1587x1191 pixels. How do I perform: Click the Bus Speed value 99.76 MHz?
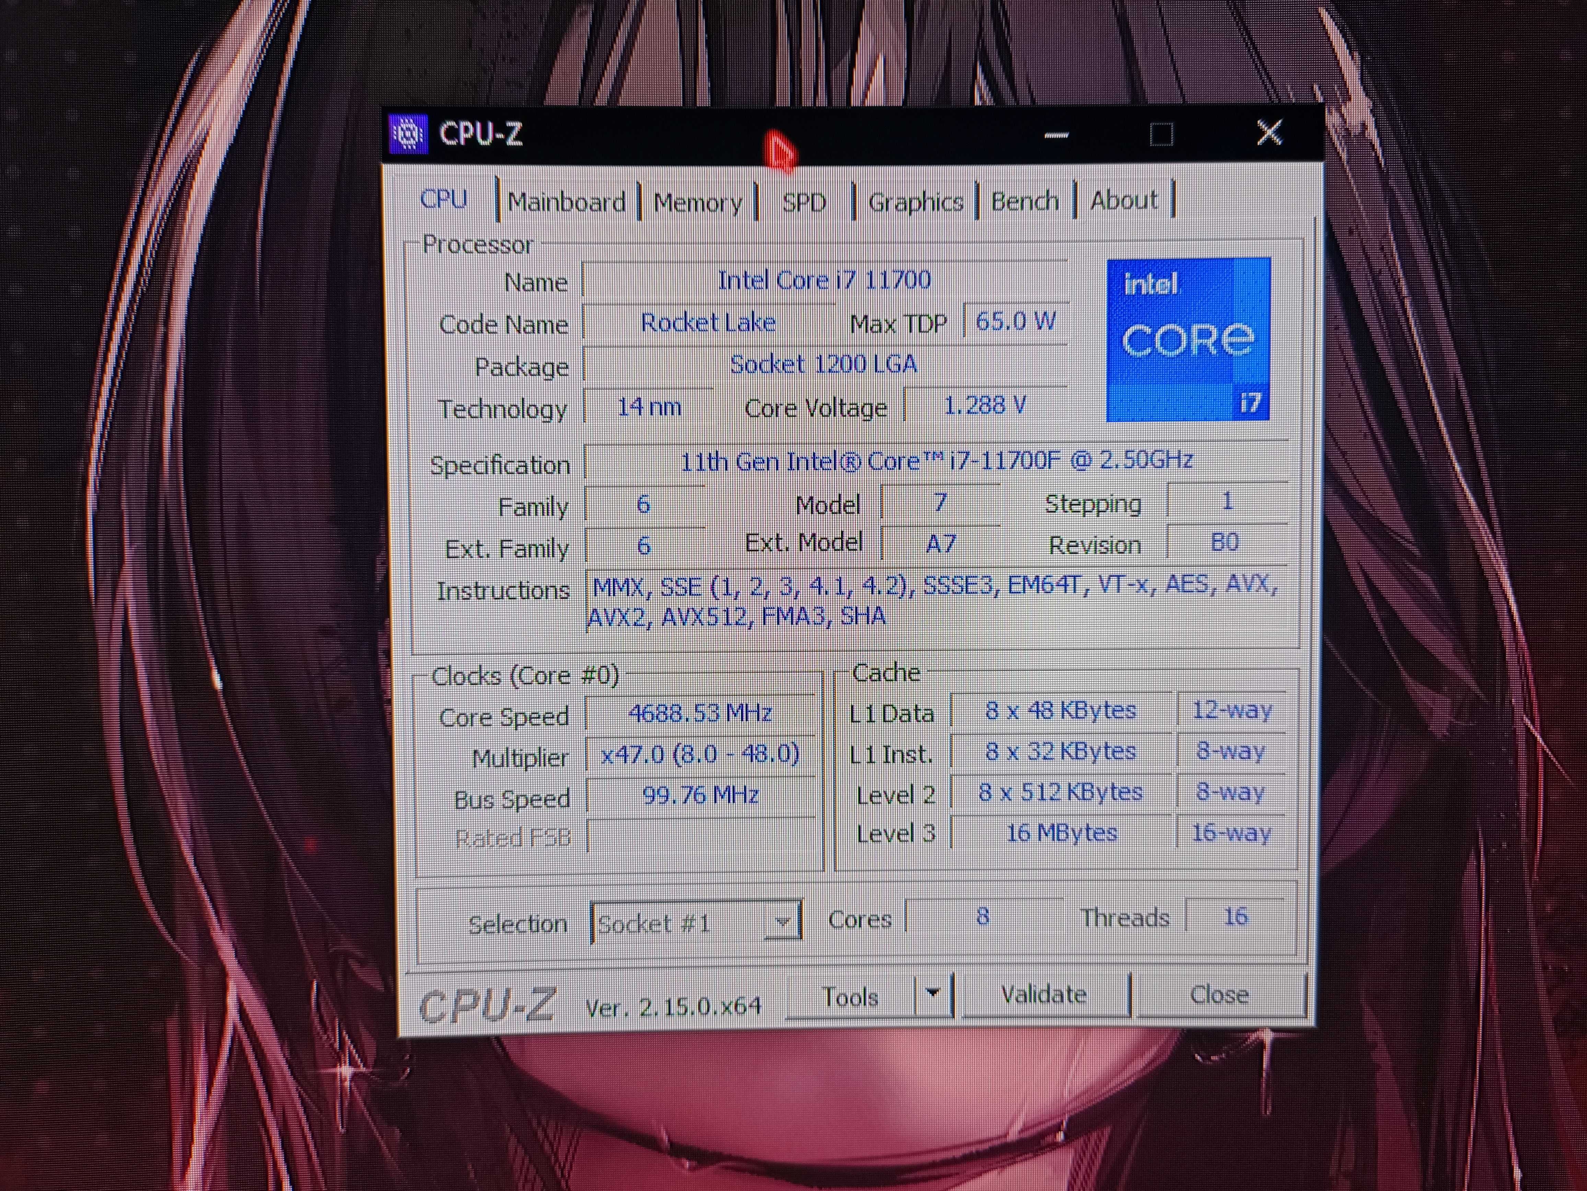tap(700, 795)
